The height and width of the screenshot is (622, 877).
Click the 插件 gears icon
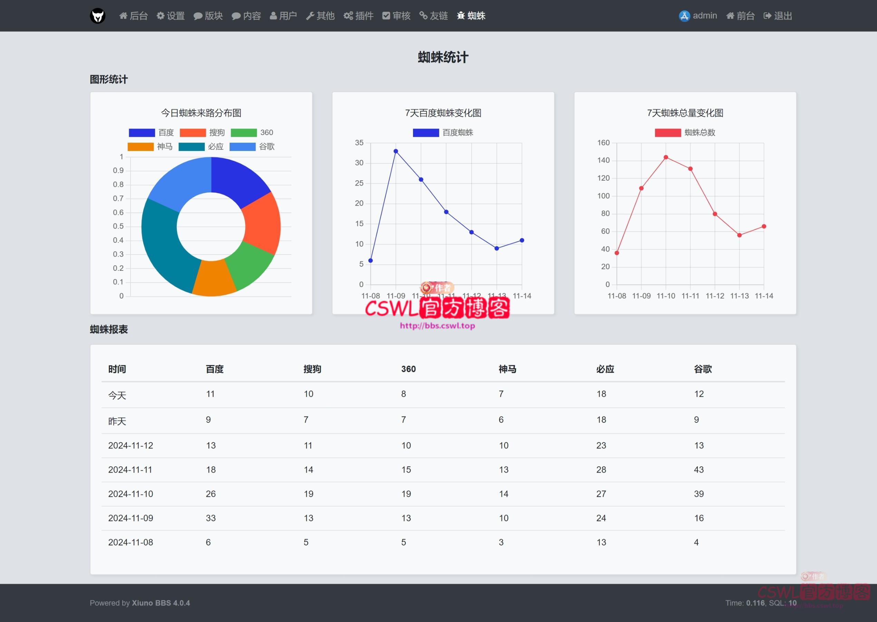tap(348, 16)
